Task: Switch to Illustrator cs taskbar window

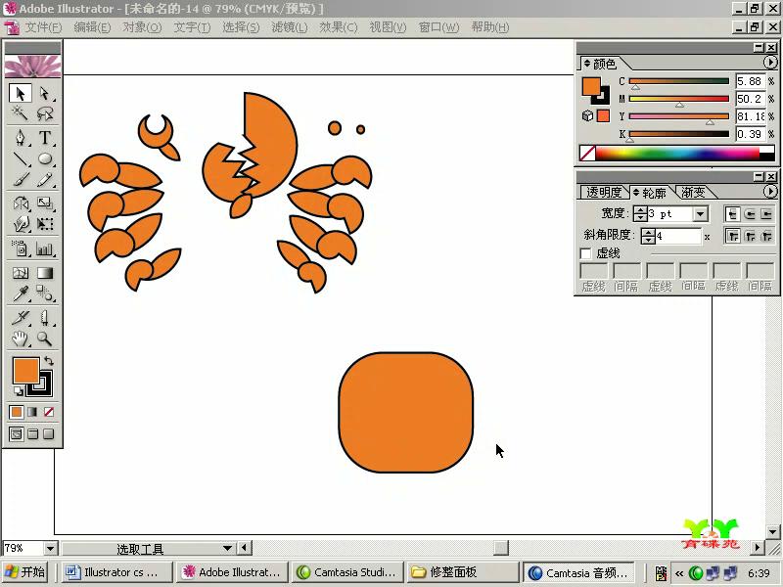Action: pyautogui.click(x=117, y=572)
